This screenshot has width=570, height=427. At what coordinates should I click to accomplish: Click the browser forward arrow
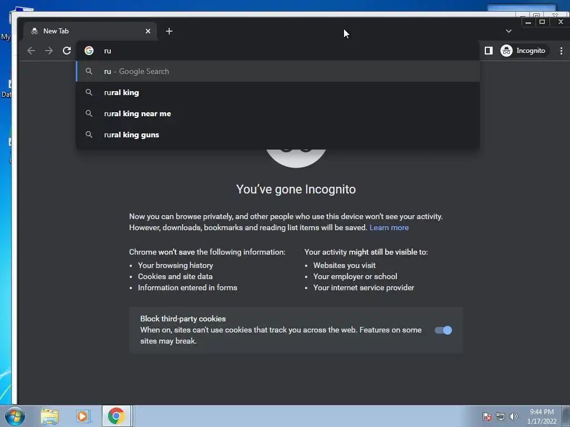(49, 51)
